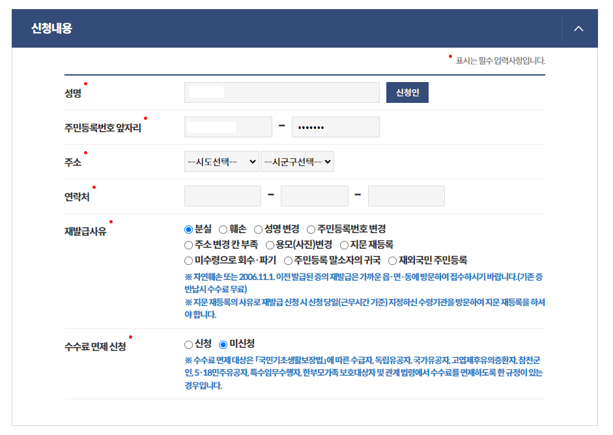The image size is (613, 435).
Task: Click the 수수료 면제 신청 label
Action: coord(95,346)
